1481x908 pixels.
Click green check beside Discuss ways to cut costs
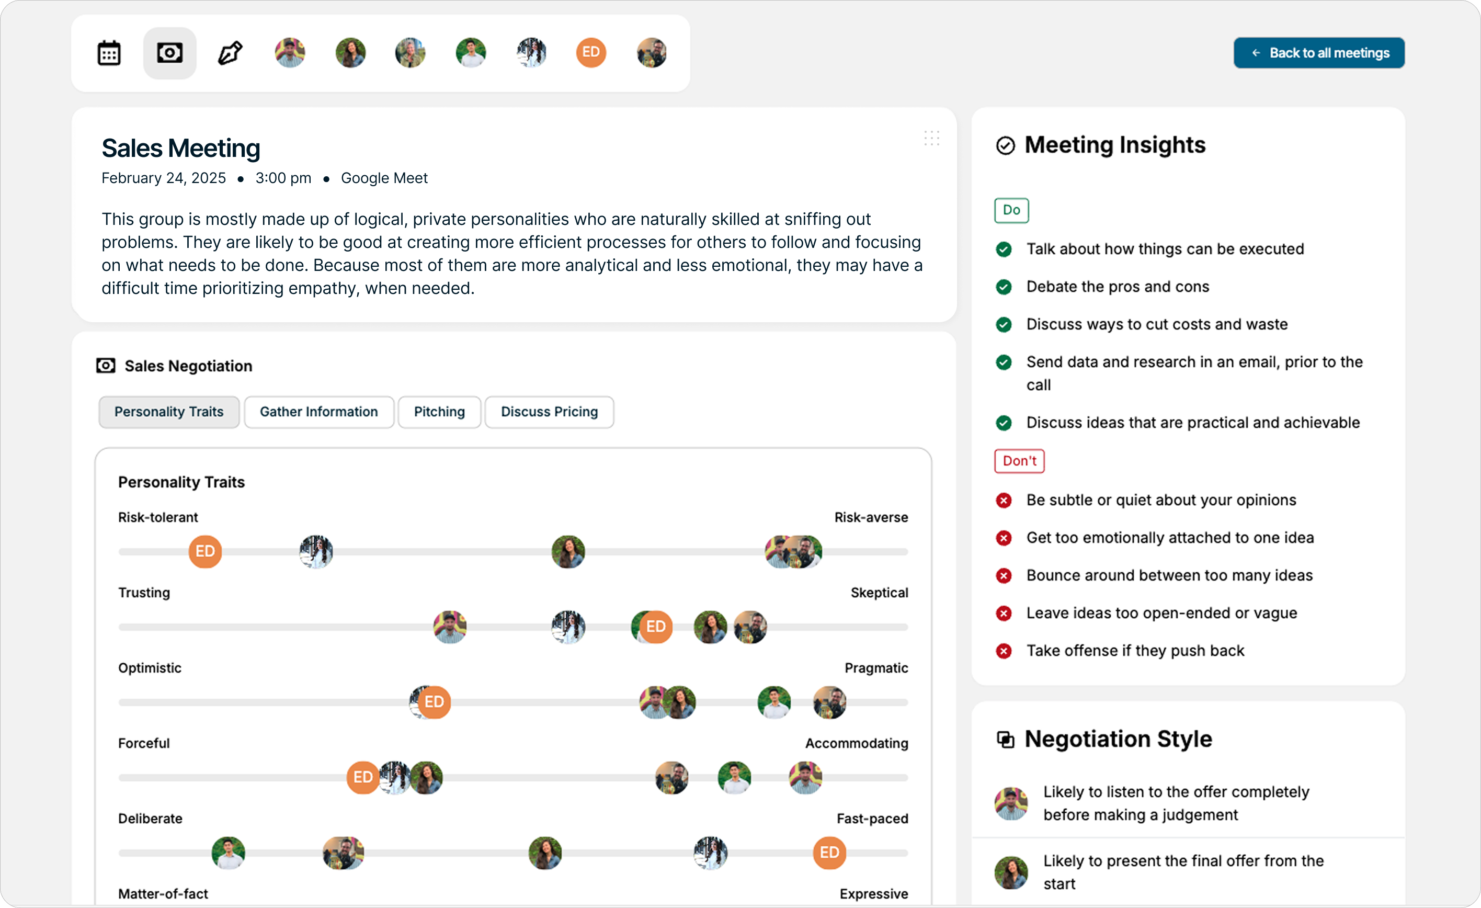click(1004, 325)
